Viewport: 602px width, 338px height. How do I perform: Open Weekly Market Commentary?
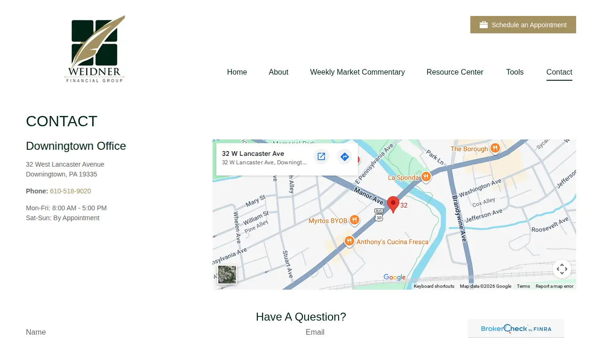click(357, 72)
